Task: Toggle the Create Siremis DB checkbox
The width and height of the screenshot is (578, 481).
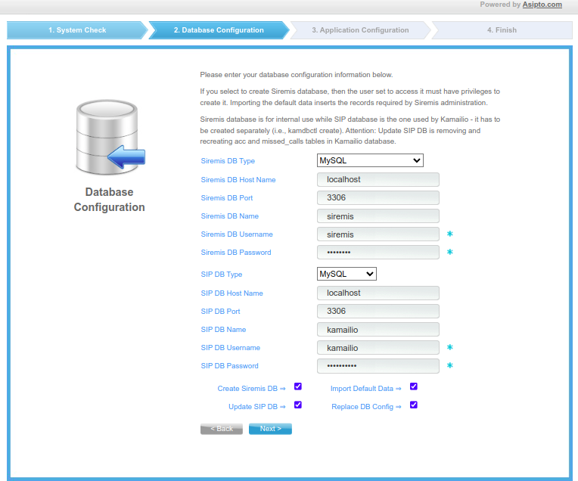Action: (x=298, y=386)
